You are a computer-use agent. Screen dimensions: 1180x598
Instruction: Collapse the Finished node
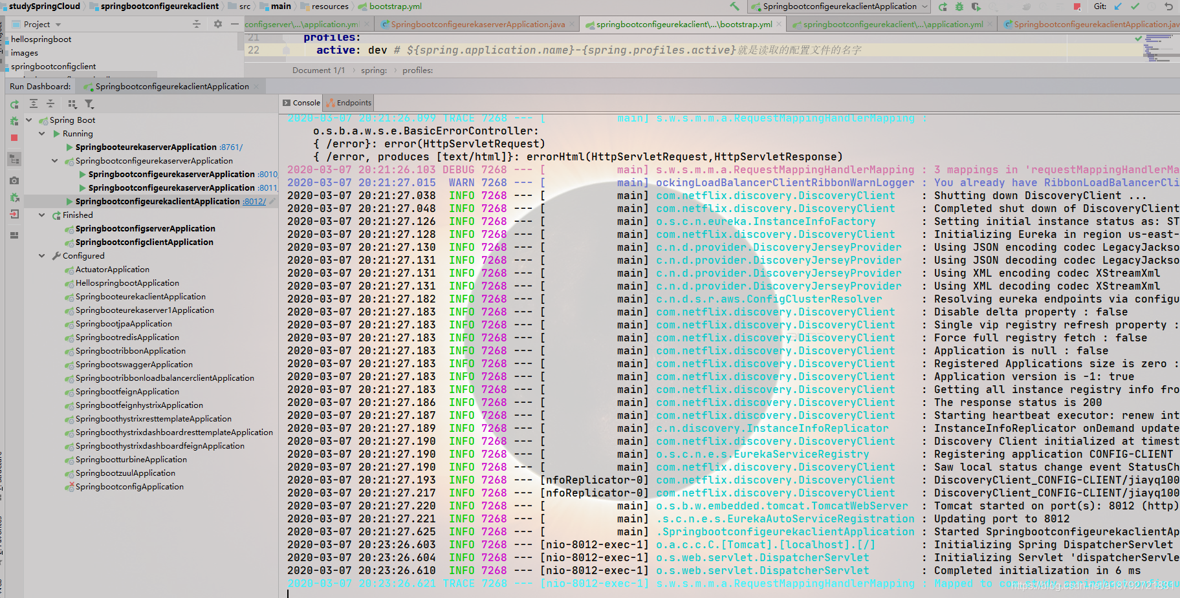41,215
